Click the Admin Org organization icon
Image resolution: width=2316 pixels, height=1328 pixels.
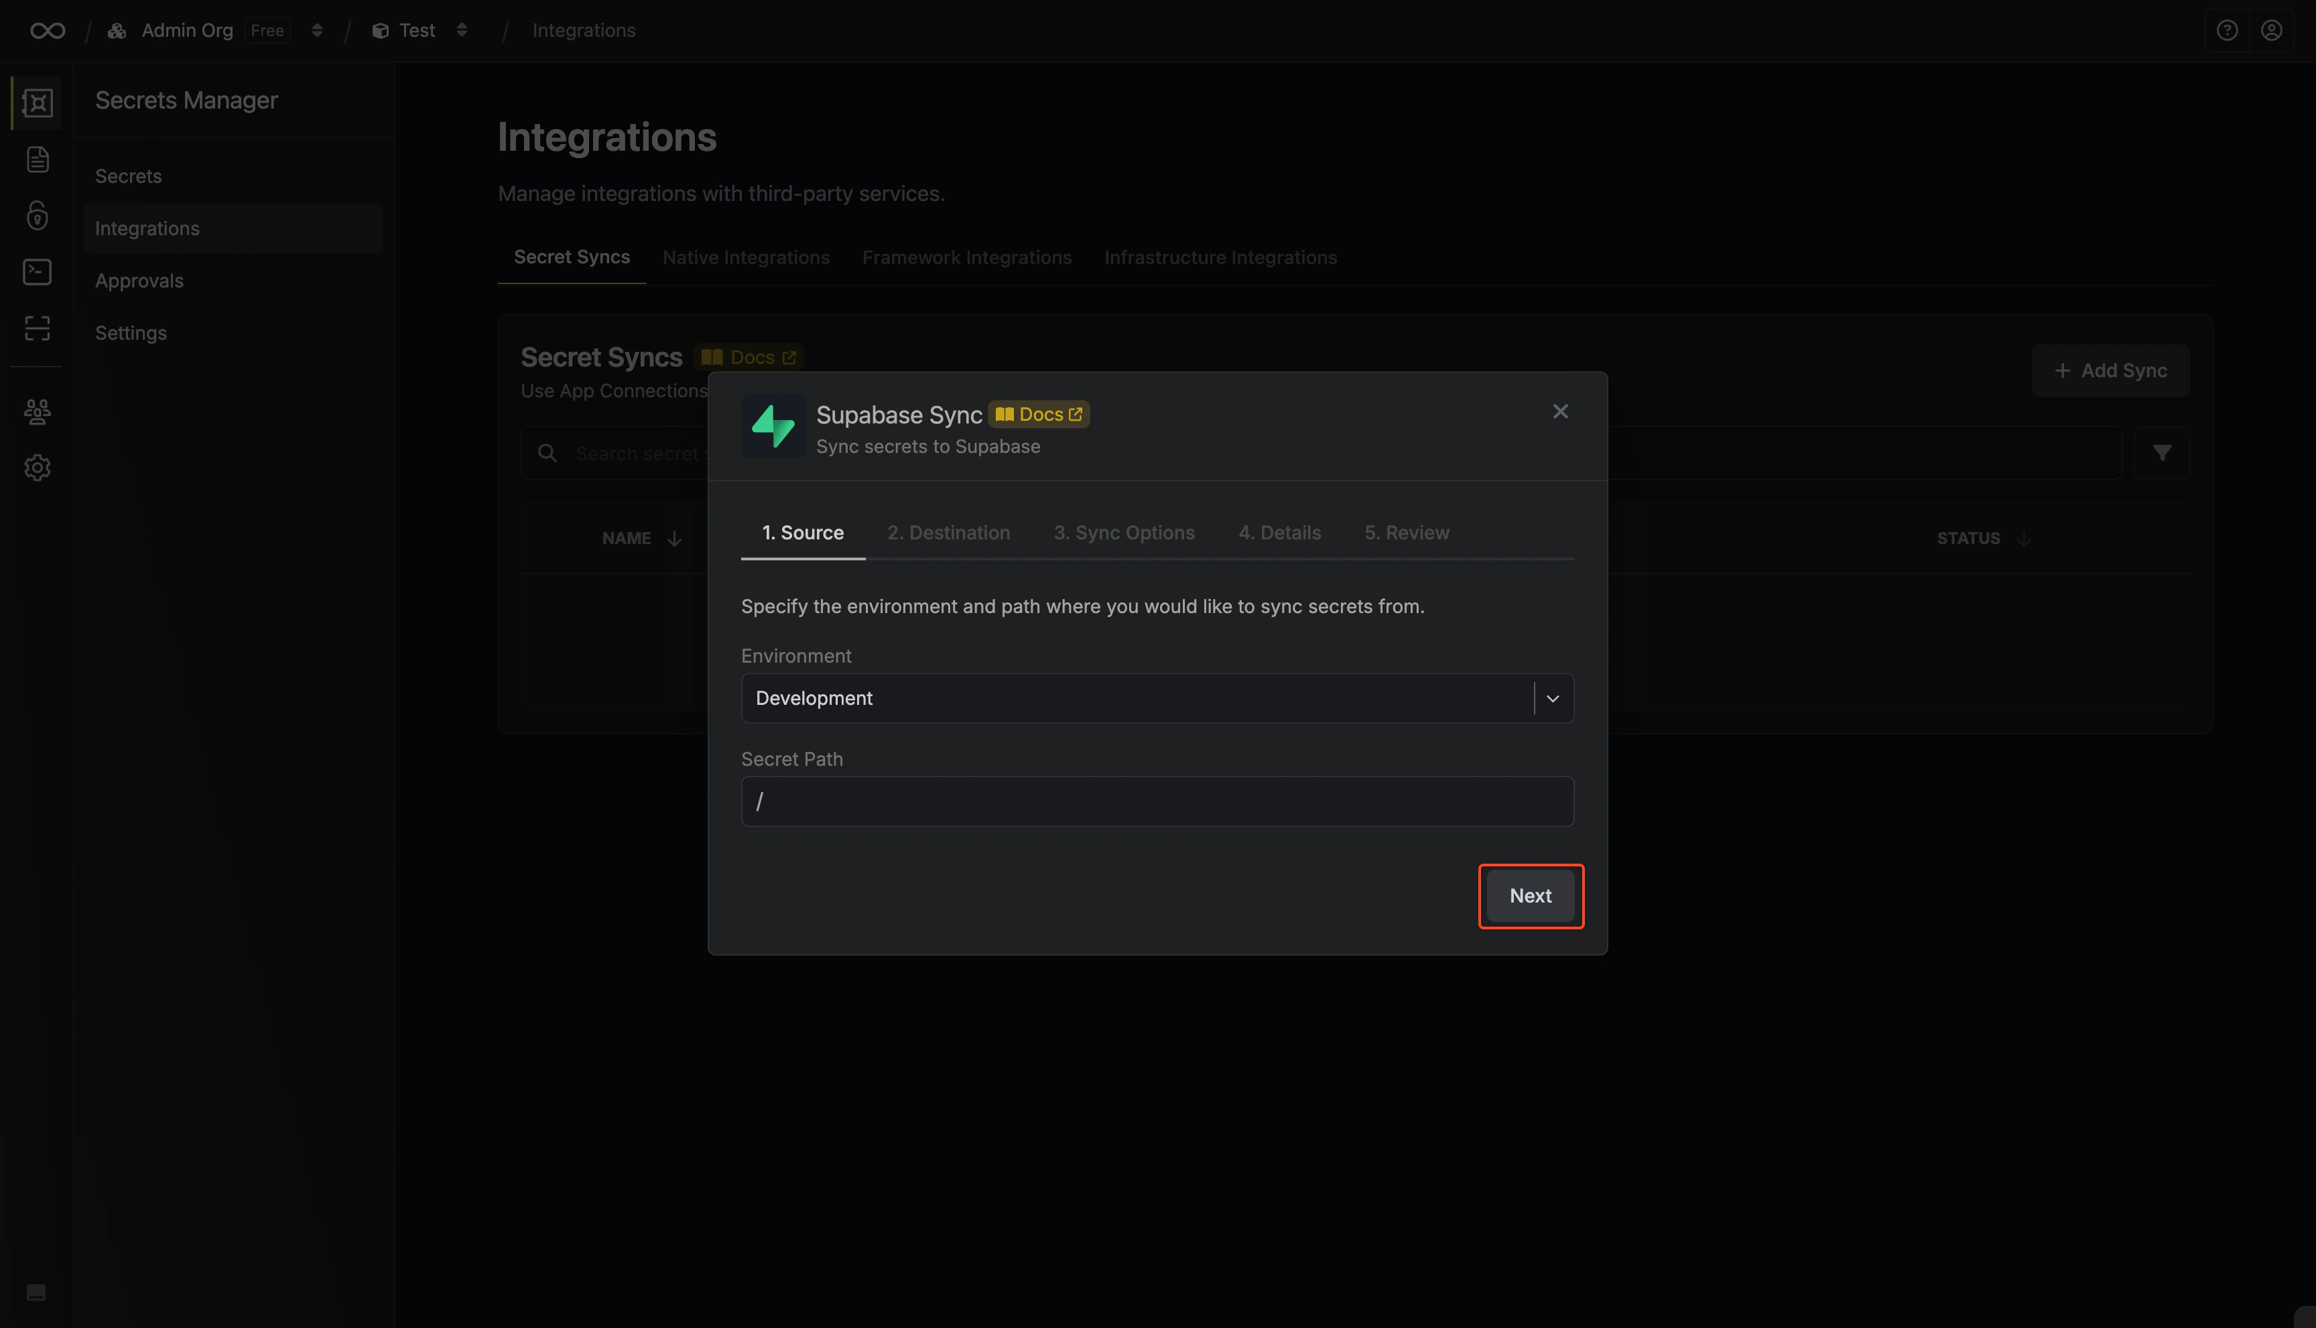[117, 30]
